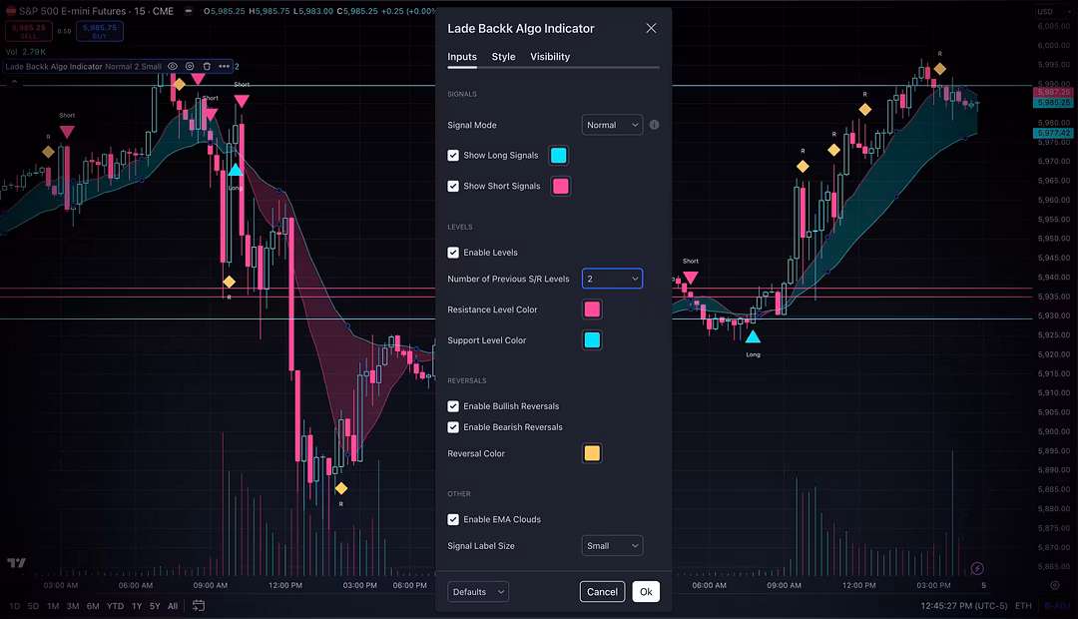
Task: Switch to the Visibility tab
Action: pyautogui.click(x=550, y=57)
